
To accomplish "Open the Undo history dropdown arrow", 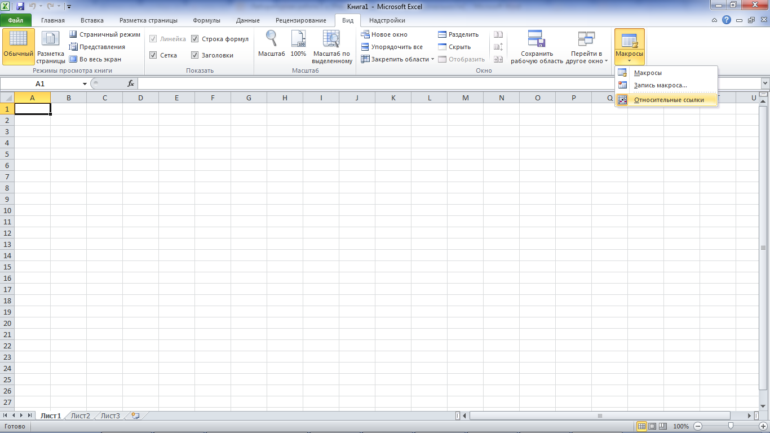I will [41, 7].
